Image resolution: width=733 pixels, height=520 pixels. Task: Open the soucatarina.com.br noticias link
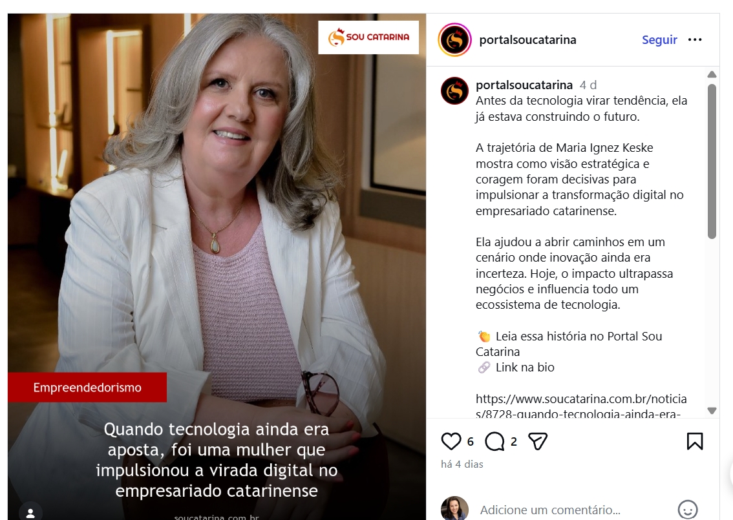(581, 406)
